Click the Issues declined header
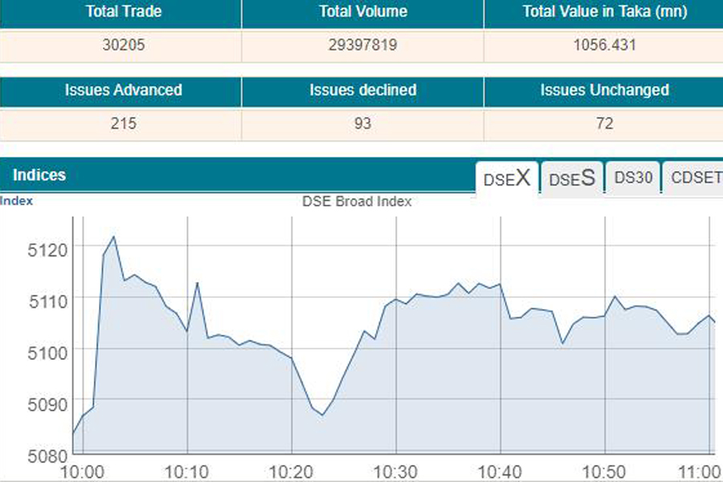The height and width of the screenshot is (482, 723). coord(361,91)
